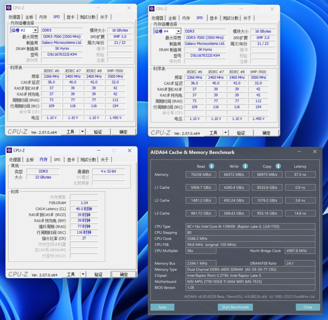
Task: Click Save button in AIDA64
Action: point(162,307)
